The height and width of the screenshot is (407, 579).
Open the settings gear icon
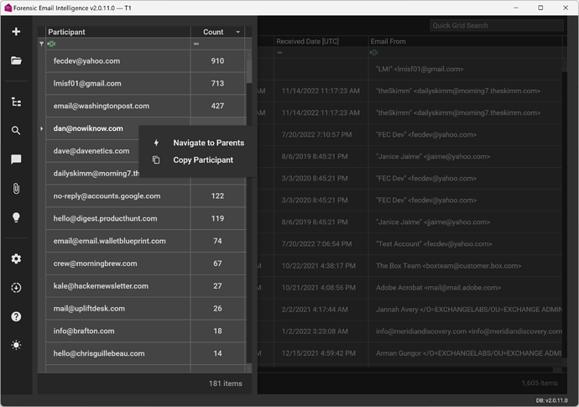tap(16, 258)
